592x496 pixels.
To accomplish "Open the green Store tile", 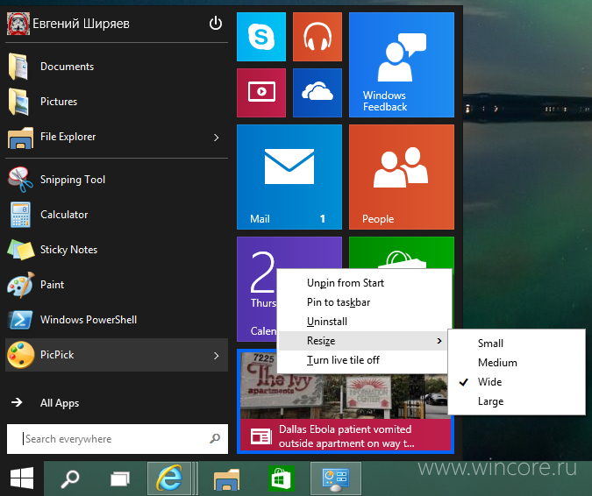I will 402,252.
